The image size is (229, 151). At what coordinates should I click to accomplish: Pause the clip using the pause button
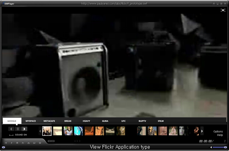[18, 129]
